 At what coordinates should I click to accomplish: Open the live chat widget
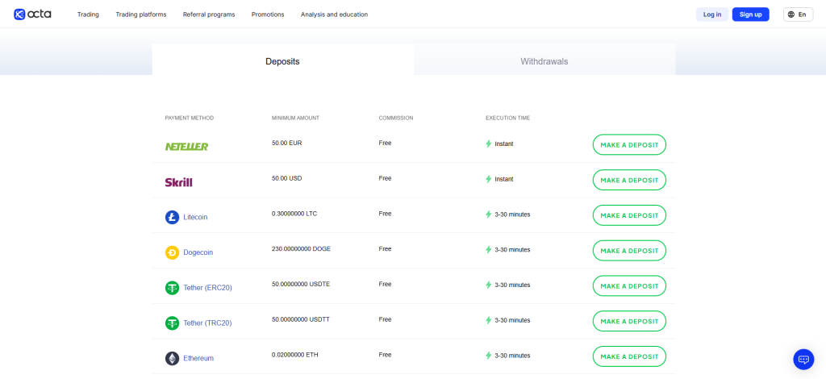803,359
